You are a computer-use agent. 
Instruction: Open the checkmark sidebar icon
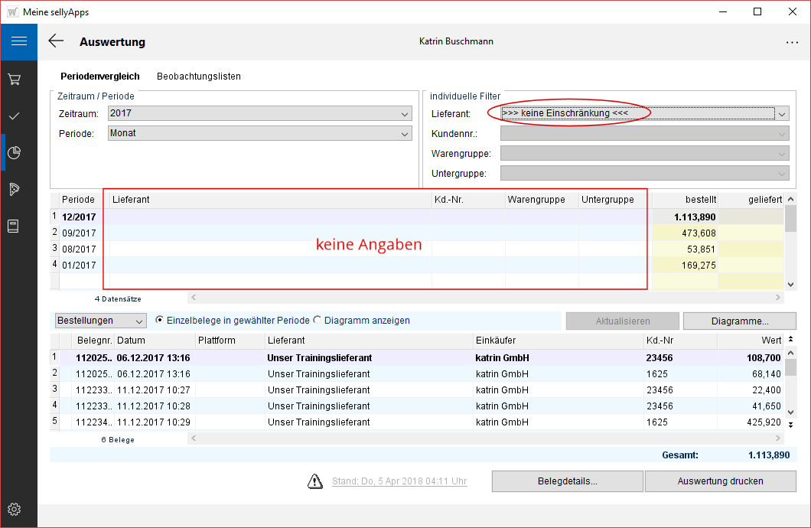tap(14, 116)
